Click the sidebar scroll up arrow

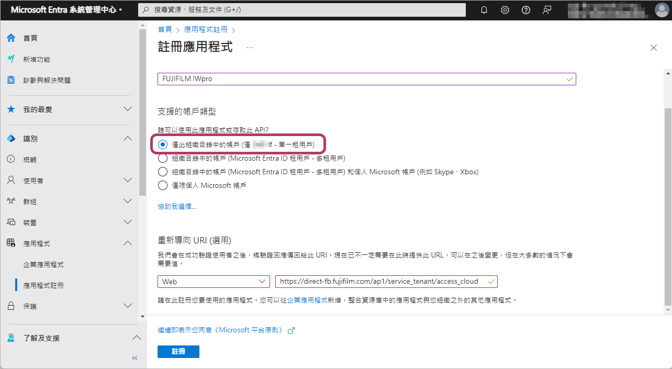click(x=142, y=25)
